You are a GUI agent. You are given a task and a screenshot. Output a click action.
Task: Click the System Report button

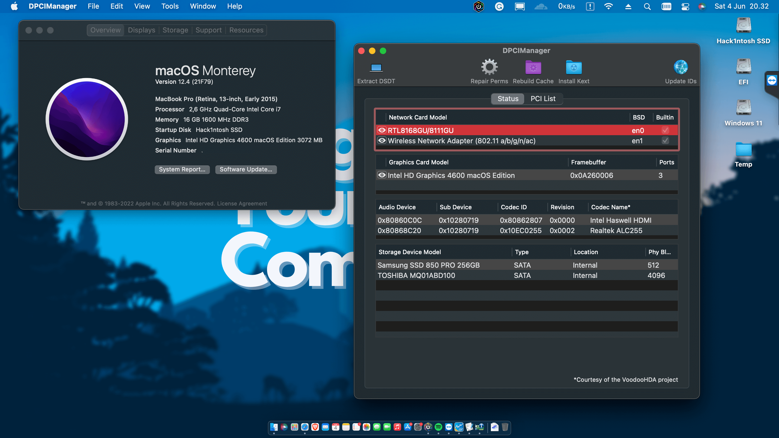pyautogui.click(x=182, y=169)
